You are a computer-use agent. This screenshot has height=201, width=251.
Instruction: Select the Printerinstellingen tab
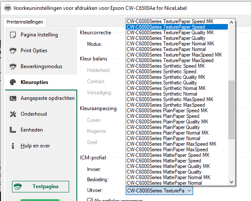pyautogui.click(x=25, y=22)
